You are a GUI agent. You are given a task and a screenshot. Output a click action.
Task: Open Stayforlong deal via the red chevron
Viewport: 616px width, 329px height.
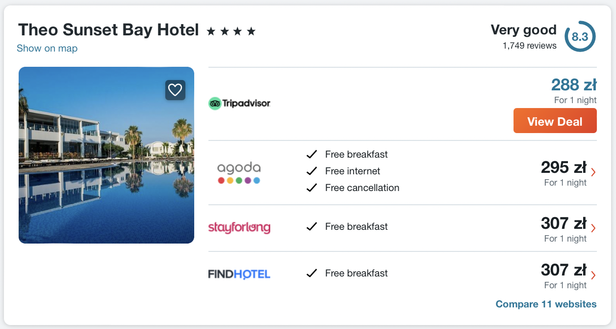593,228
